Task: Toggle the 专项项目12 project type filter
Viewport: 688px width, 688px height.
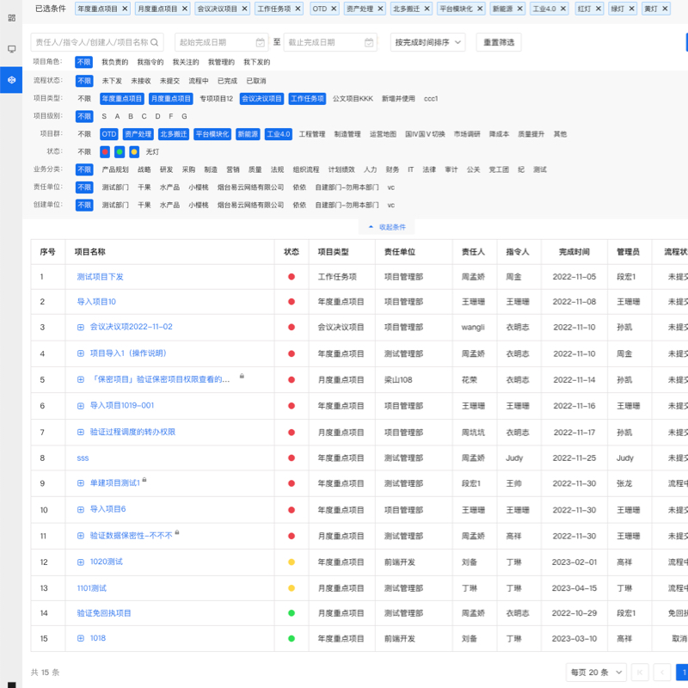Action: 216,99
